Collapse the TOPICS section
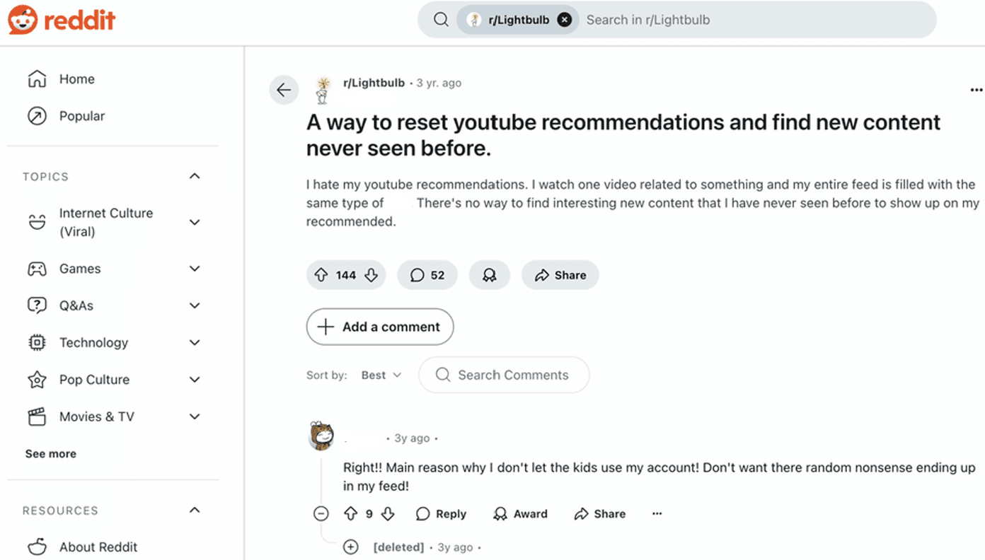This screenshot has width=985, height=560. tap(195, 176)
